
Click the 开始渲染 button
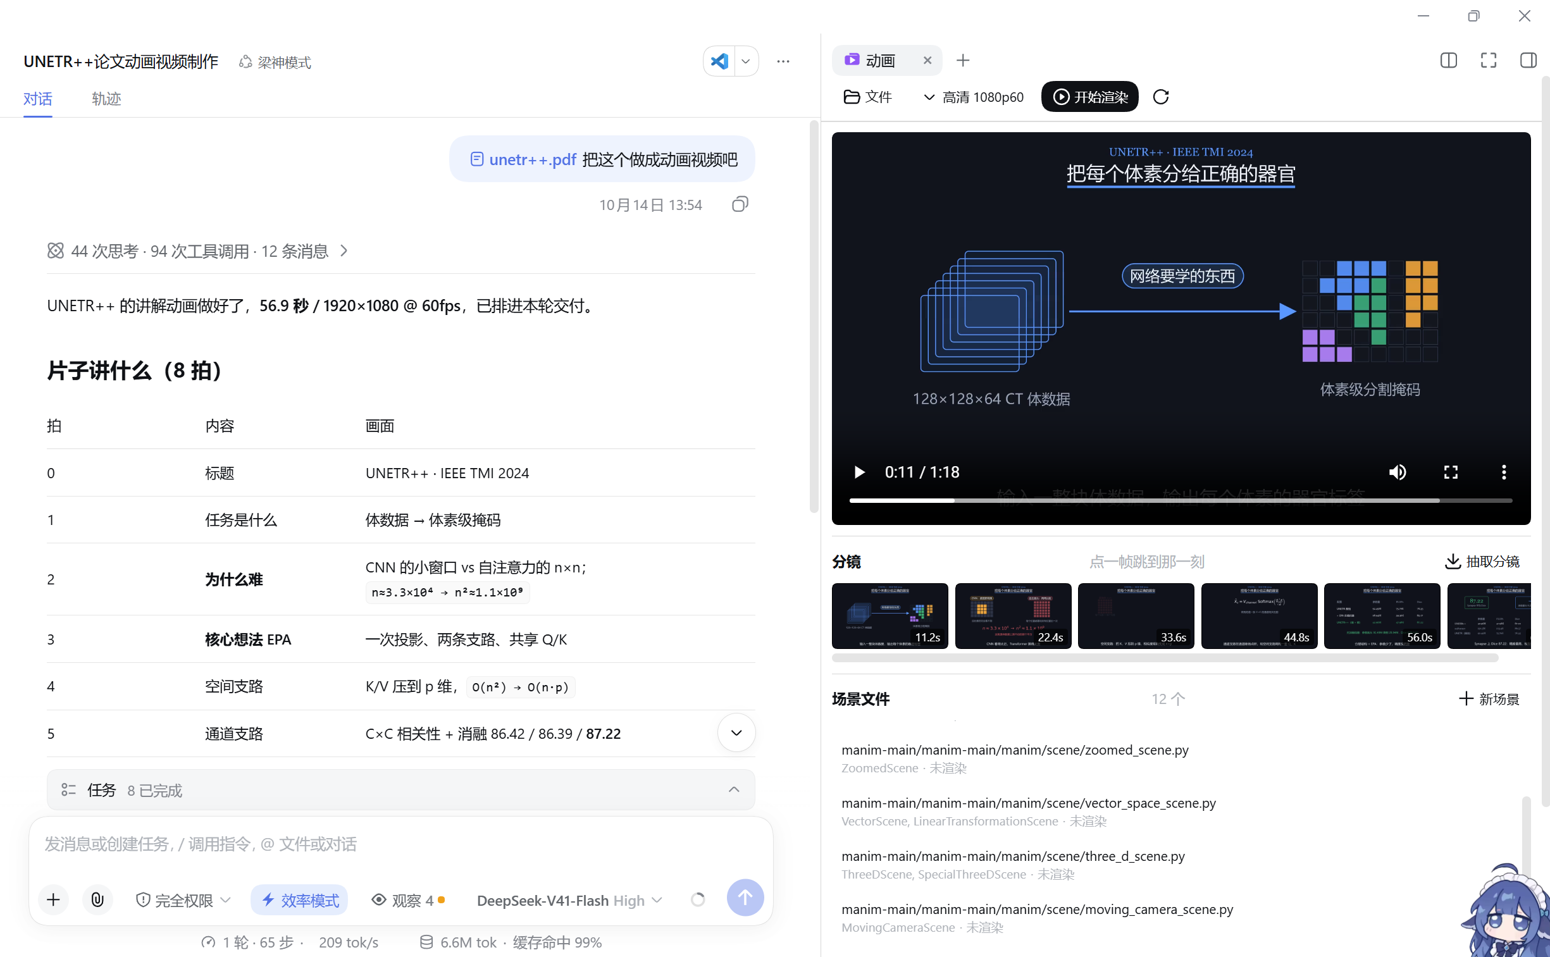point(1089,97)
